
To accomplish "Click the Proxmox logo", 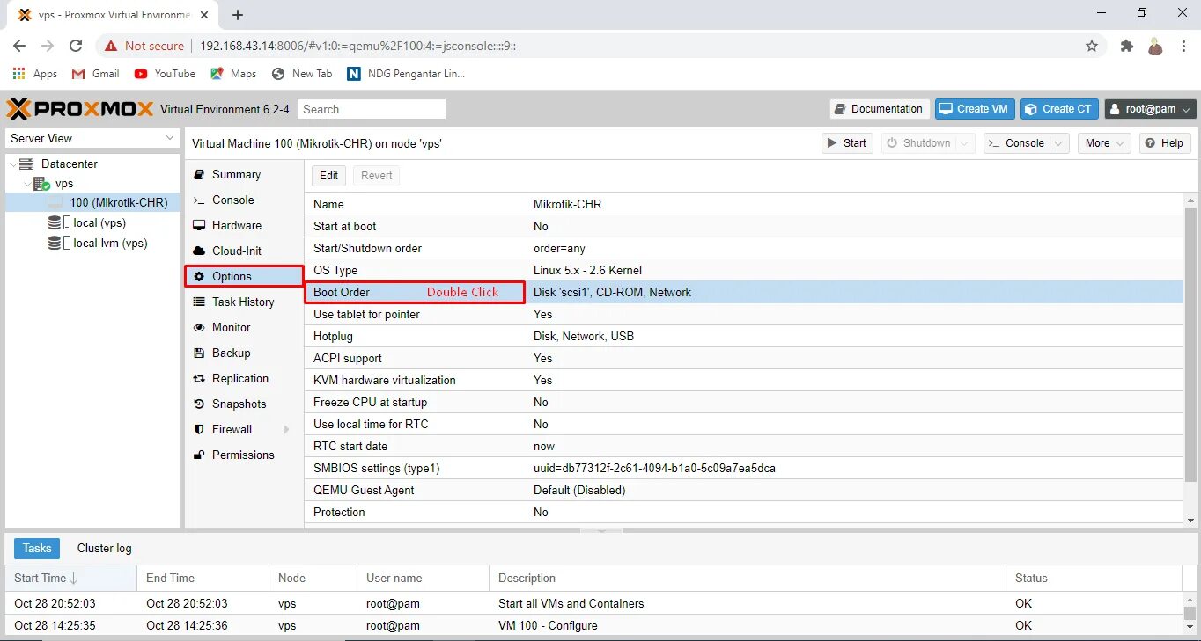I will [80, 109].
